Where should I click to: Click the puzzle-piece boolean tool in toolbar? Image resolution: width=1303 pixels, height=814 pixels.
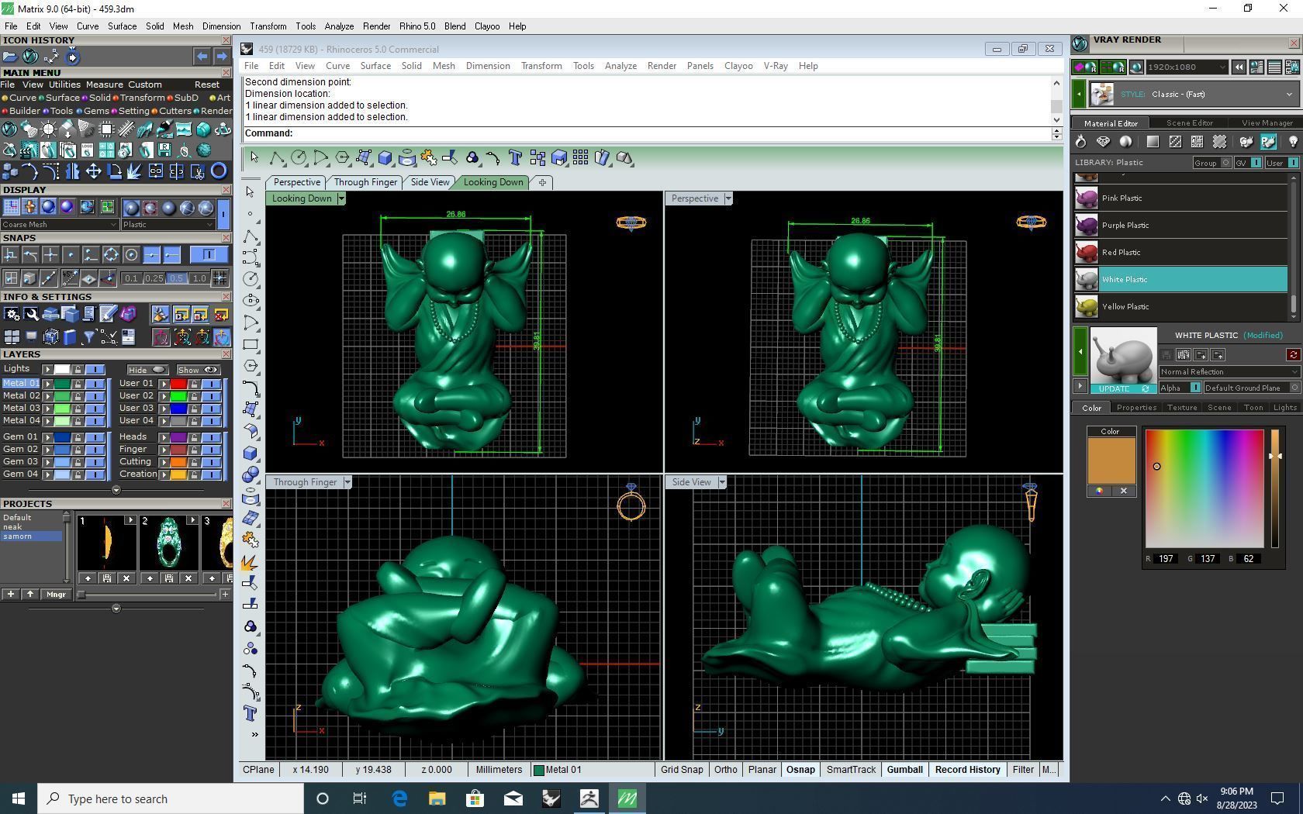click(x=429, y=158)
